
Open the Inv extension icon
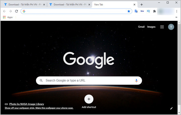coord(142,11)
